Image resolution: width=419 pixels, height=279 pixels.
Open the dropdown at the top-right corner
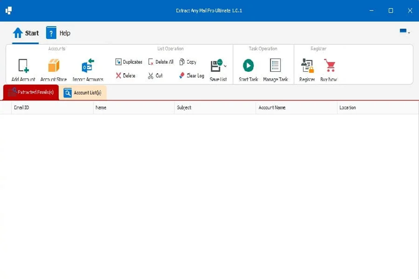(404, 32)
